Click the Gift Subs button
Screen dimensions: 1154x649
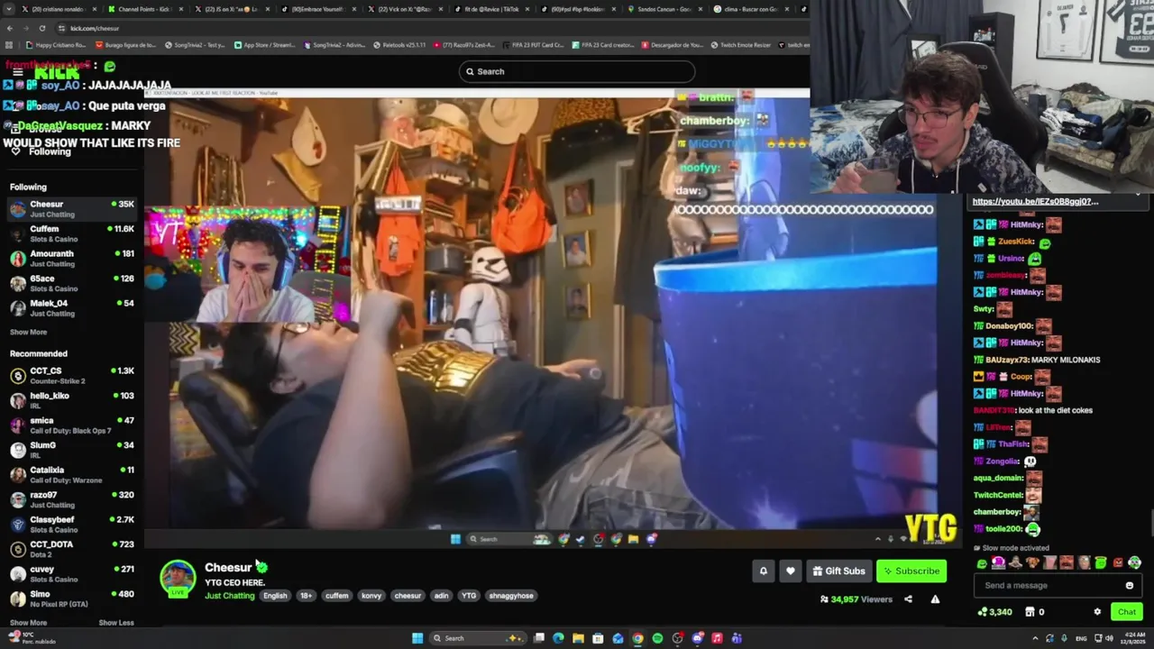(838, 571)
